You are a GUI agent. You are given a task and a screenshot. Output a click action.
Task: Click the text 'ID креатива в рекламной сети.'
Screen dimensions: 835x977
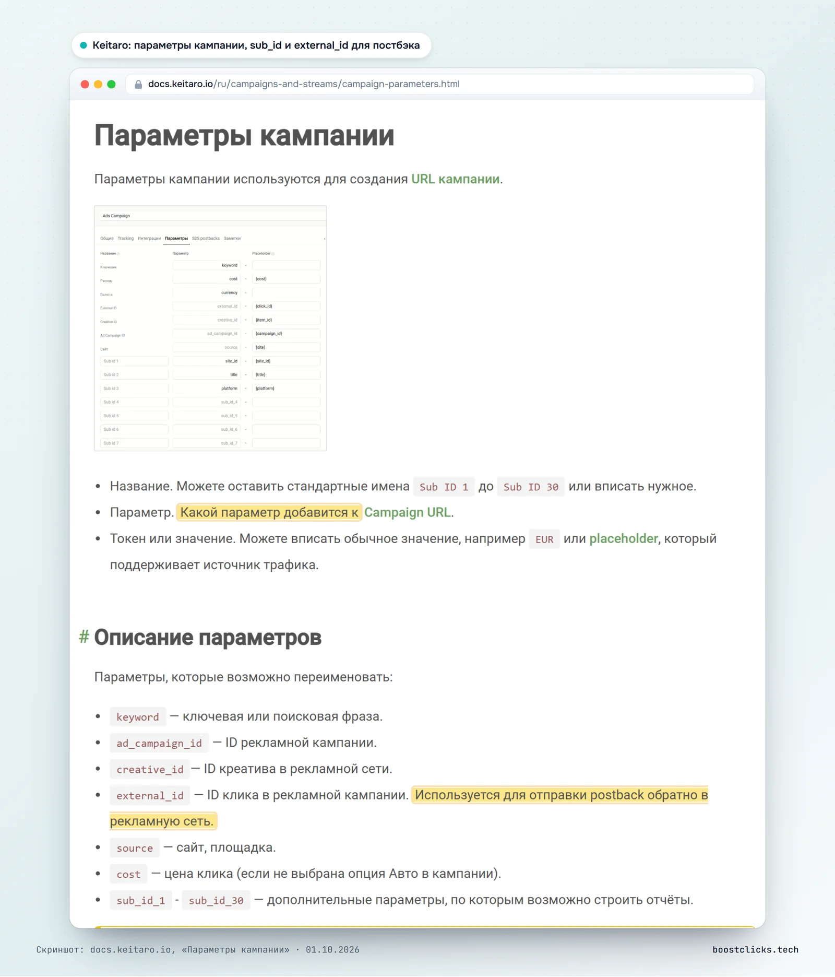[298, 769]
